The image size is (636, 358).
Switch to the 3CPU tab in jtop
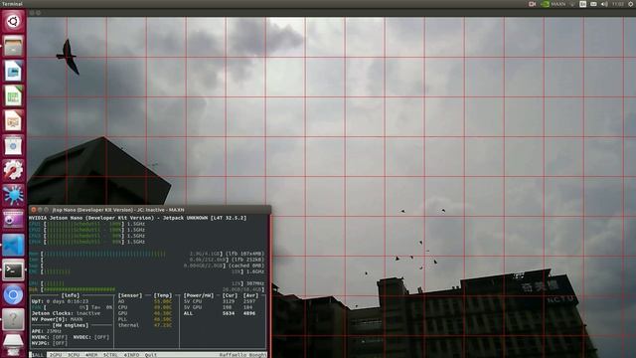pos(74,355)
